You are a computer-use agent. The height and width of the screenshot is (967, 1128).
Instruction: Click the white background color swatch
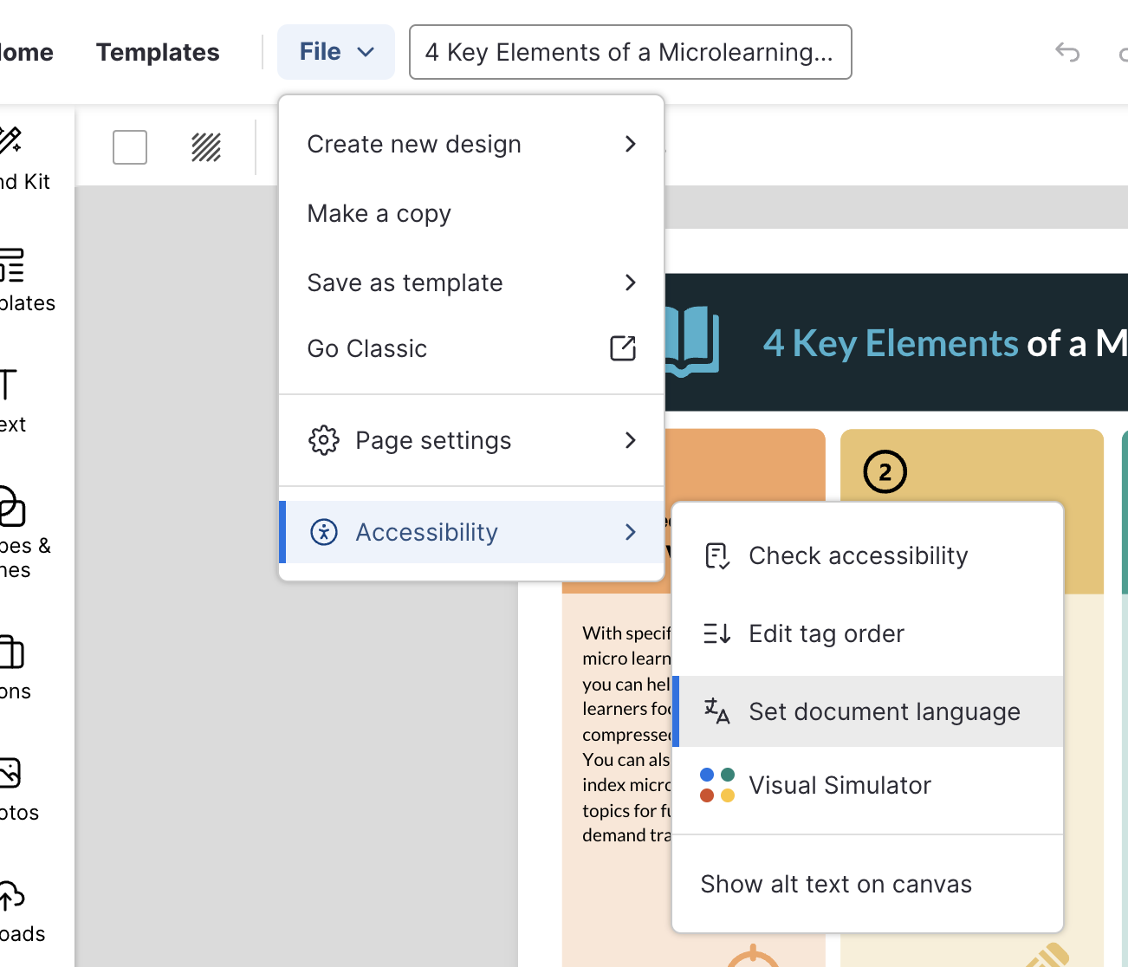(x=130, y=147)
